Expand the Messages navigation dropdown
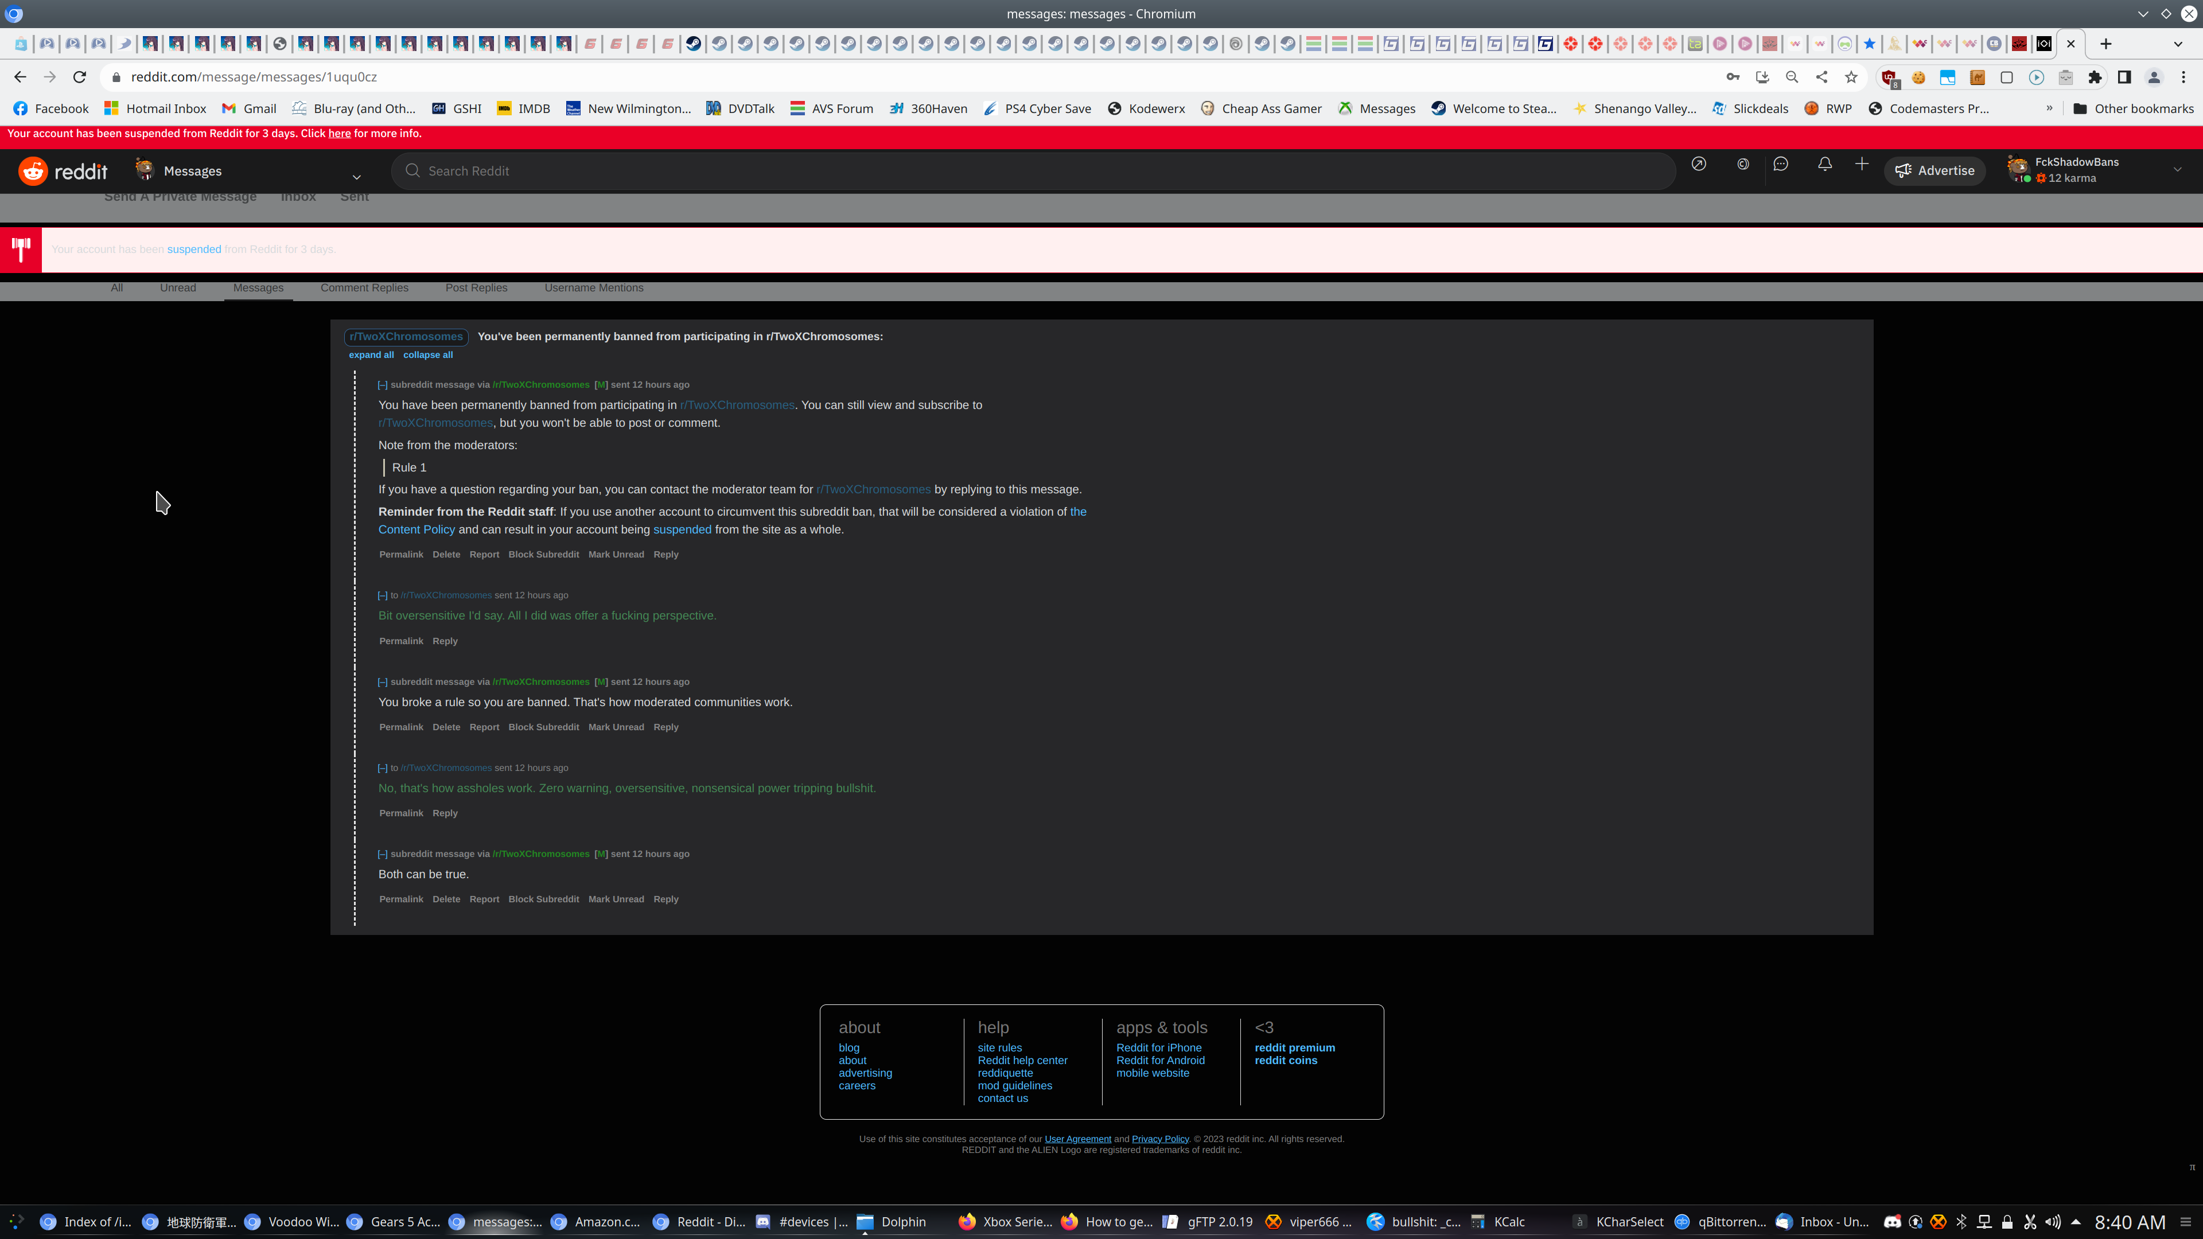Screen dimensions: 2203x1239 (357, 177)
